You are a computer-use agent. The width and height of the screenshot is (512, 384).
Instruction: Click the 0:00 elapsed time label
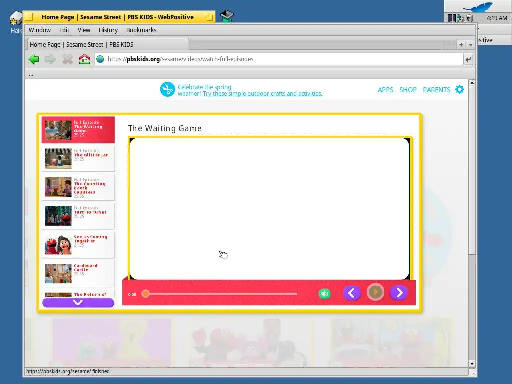coord(132,294)
